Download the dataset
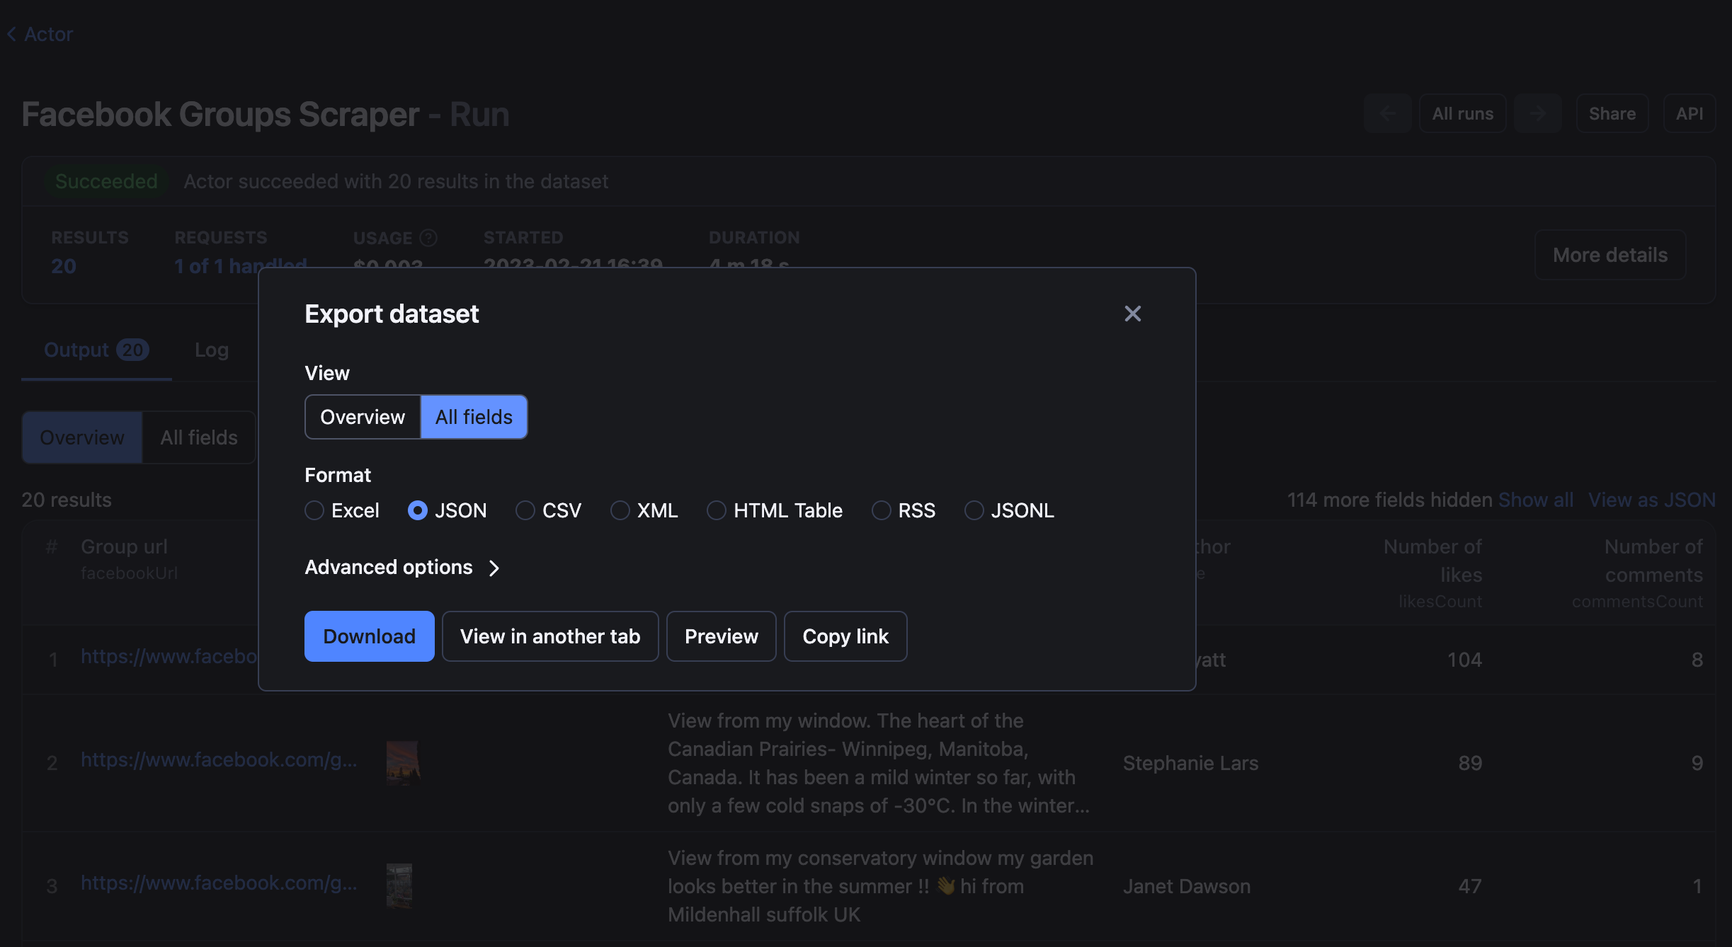This screenshot has height=947, width=1732. point(370,636)
